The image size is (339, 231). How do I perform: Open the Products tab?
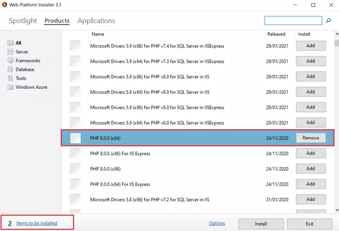tap(57, 21)
